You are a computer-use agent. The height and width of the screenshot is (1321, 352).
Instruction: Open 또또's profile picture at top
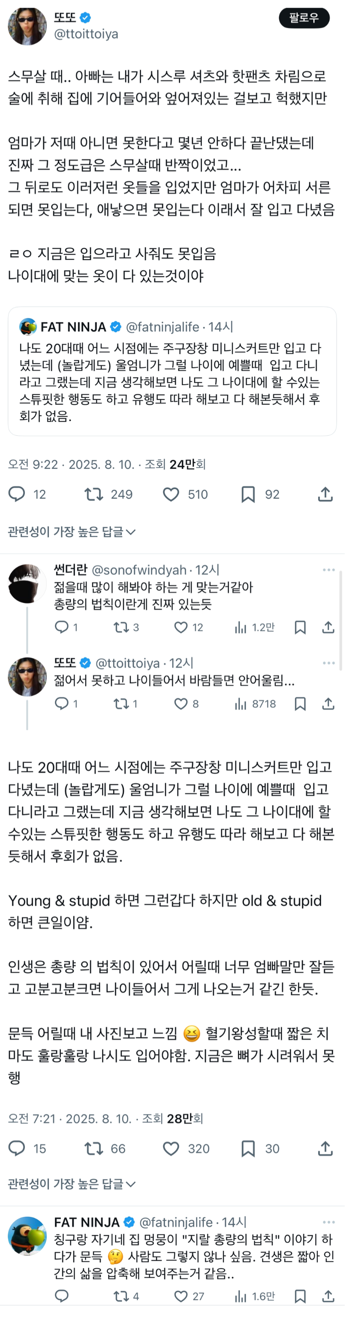[27, 27]
